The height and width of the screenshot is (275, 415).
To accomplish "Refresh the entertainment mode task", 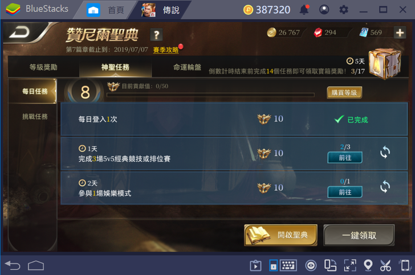I will click(x=385, y=187).
